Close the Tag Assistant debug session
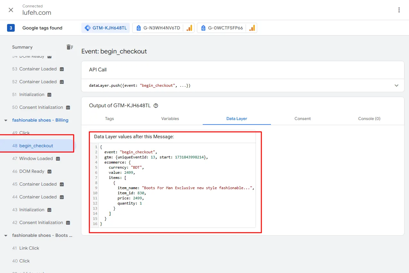The width and height of the screenshot is (409, 273). pyautogui.click(x=11, y=10)
